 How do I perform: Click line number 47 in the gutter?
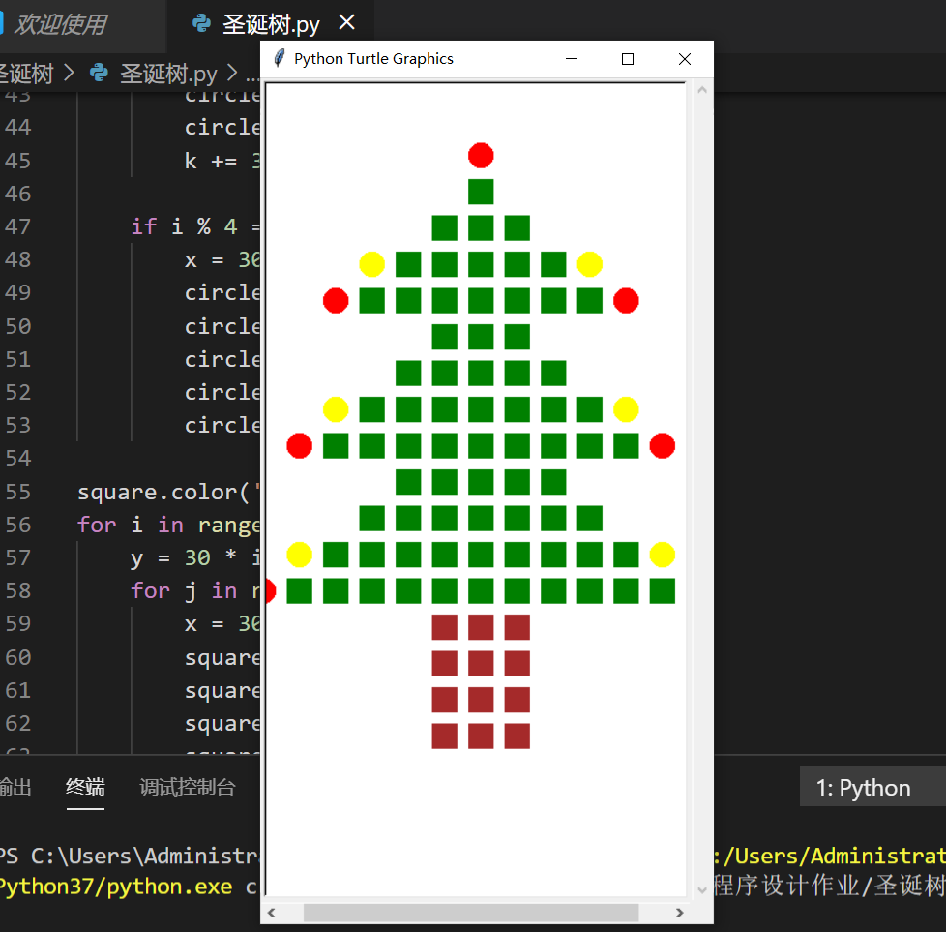(17, 227)
